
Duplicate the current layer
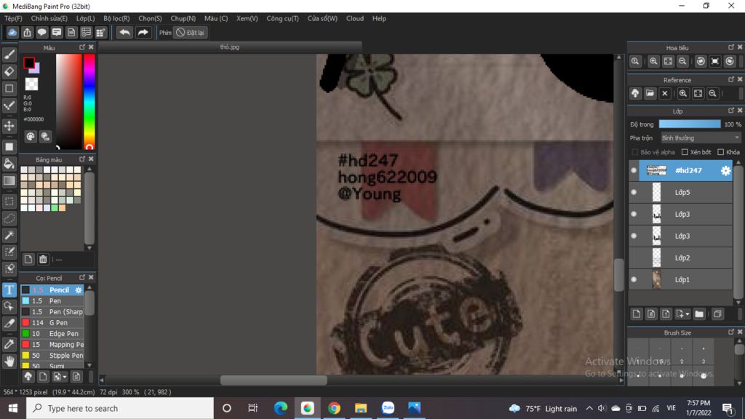point(717,314)
